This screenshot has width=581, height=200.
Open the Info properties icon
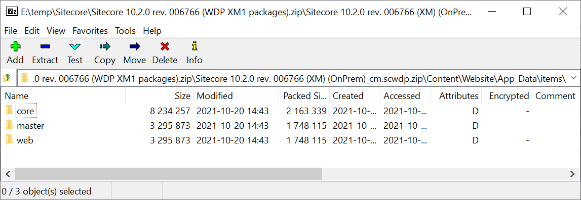tap(195, 46)
